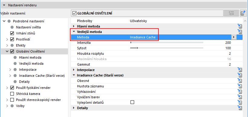
Task: Click preset icon in Detaily header row
Action: pyautogui.click(x=240, y=108)
